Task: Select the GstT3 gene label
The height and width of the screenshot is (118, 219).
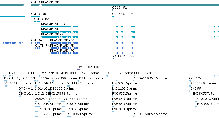Action: point(36,2)
